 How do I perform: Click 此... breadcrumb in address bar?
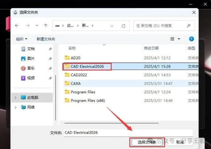coord(70,26)
